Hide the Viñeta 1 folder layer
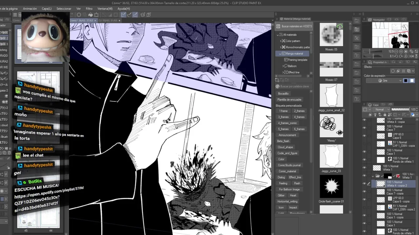 click(364, 176)
